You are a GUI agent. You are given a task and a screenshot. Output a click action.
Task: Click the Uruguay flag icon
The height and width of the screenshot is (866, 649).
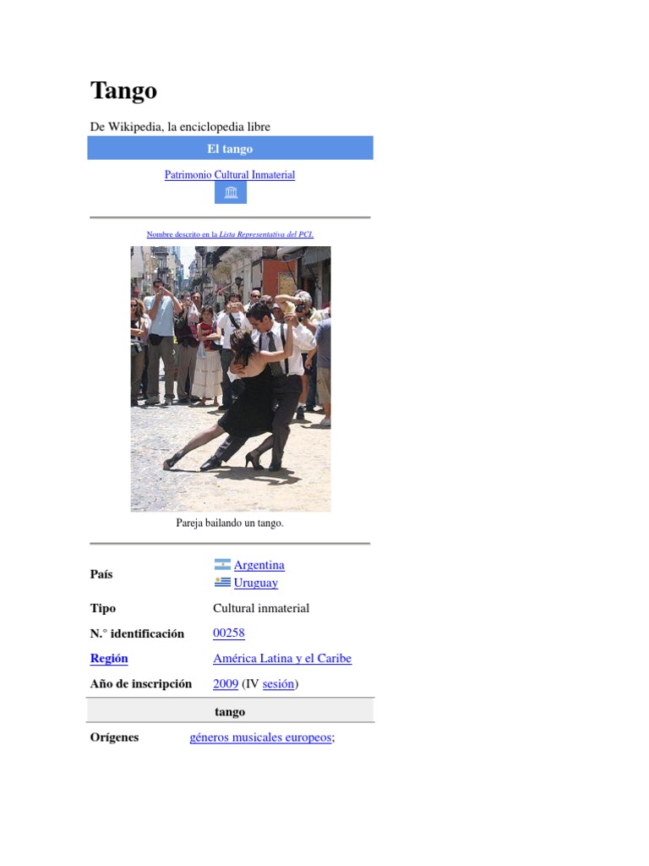click(x=222, y=582)
